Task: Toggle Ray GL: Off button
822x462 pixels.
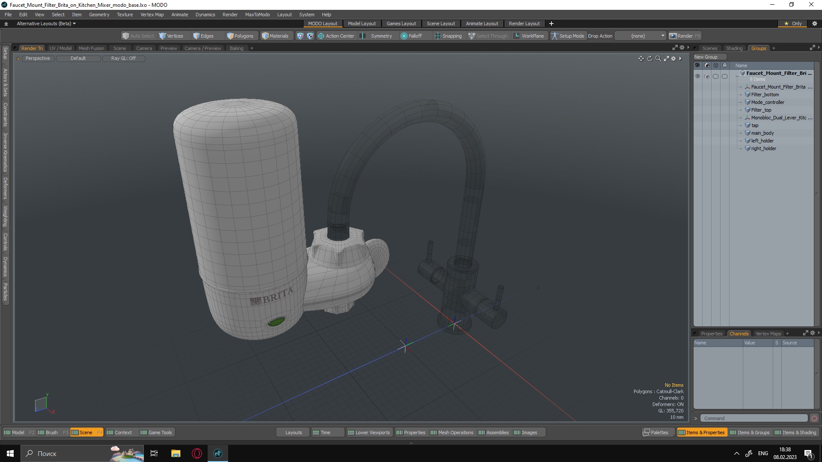Action: (x=123, y=59)
